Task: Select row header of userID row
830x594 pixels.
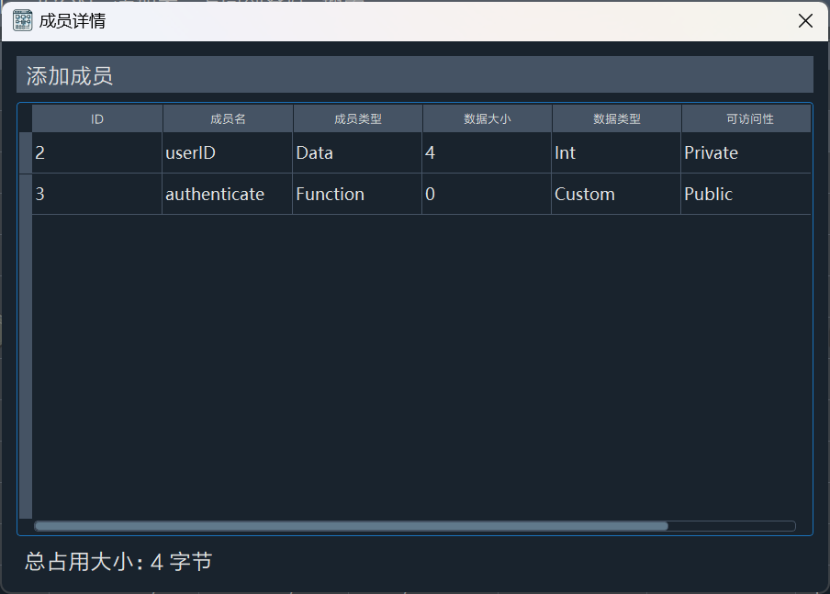Action: click(26, 153)
